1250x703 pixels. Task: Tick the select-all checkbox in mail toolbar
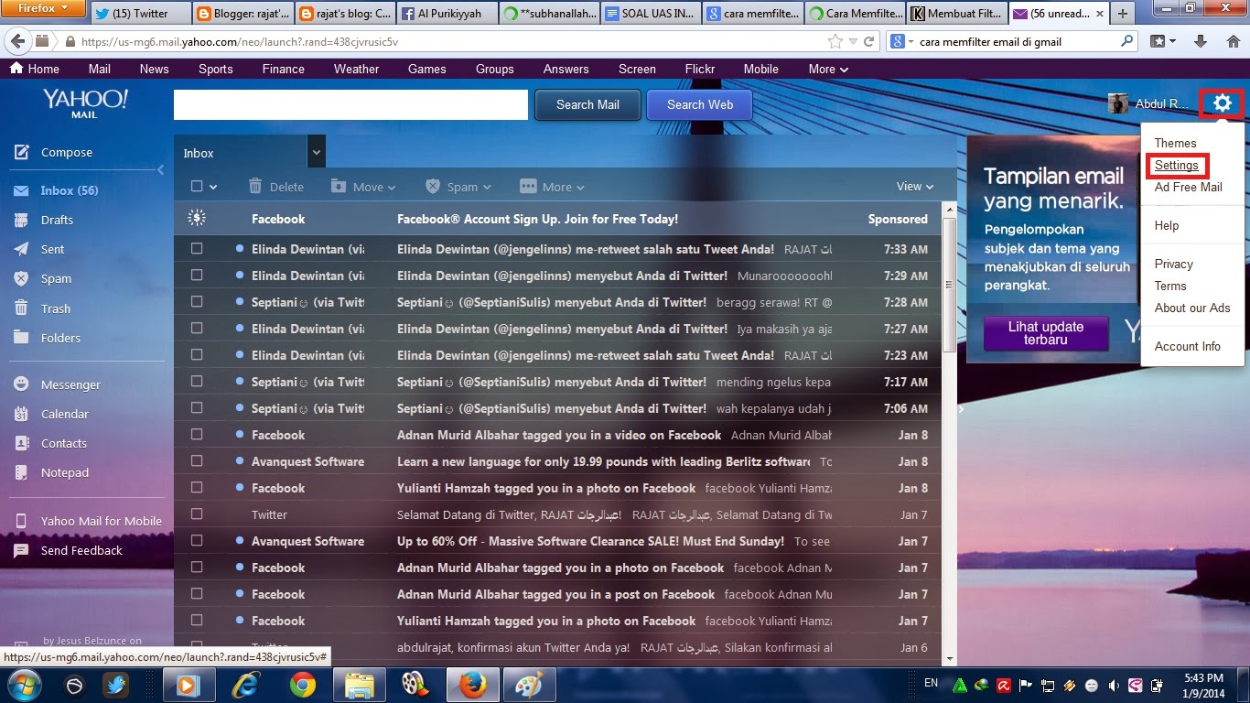196,186
